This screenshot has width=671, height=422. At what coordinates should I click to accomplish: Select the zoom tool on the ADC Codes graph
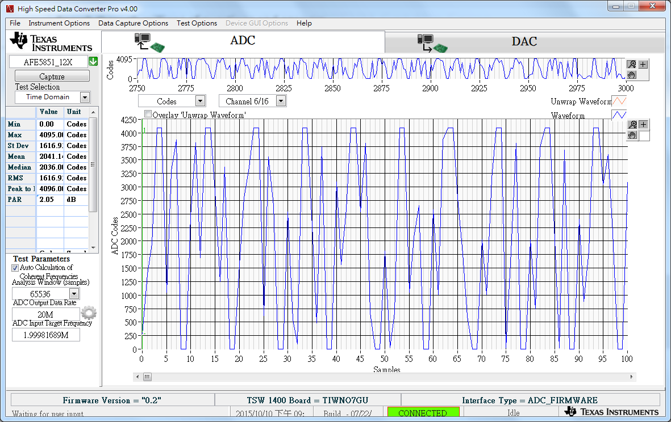(x=632, y=124)
